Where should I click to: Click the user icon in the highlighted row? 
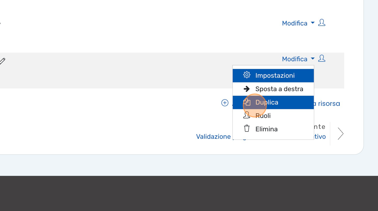click(322, 58)
